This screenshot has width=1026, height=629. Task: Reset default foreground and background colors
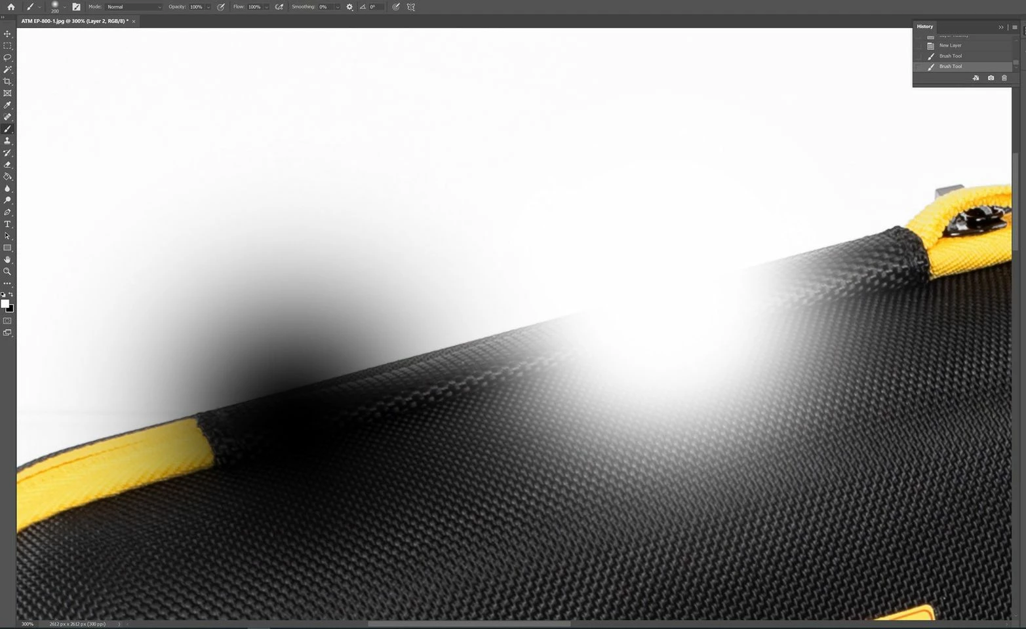pos(3,294)
